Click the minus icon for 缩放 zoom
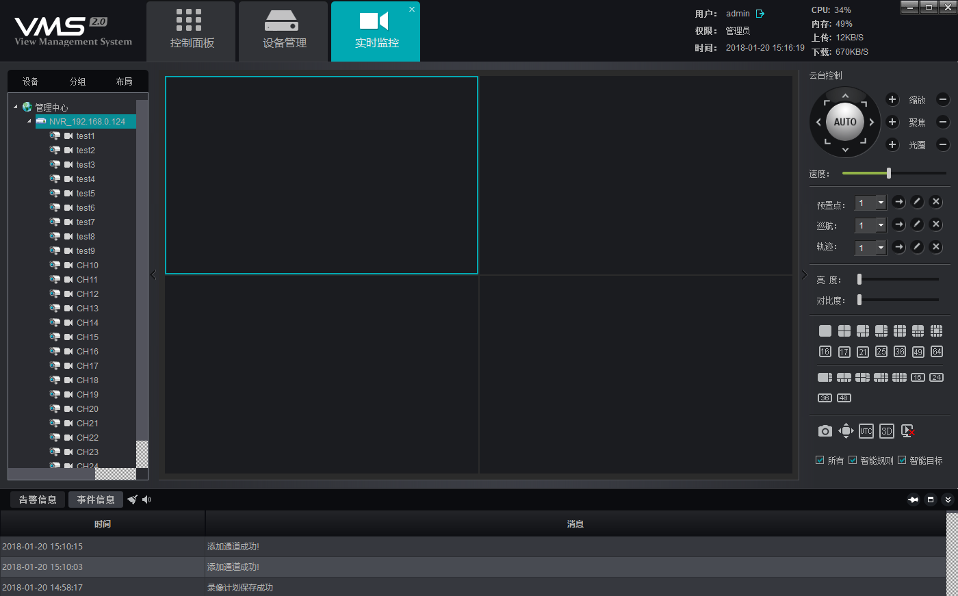This screenshot has width=958, height=596. [943, 99]
